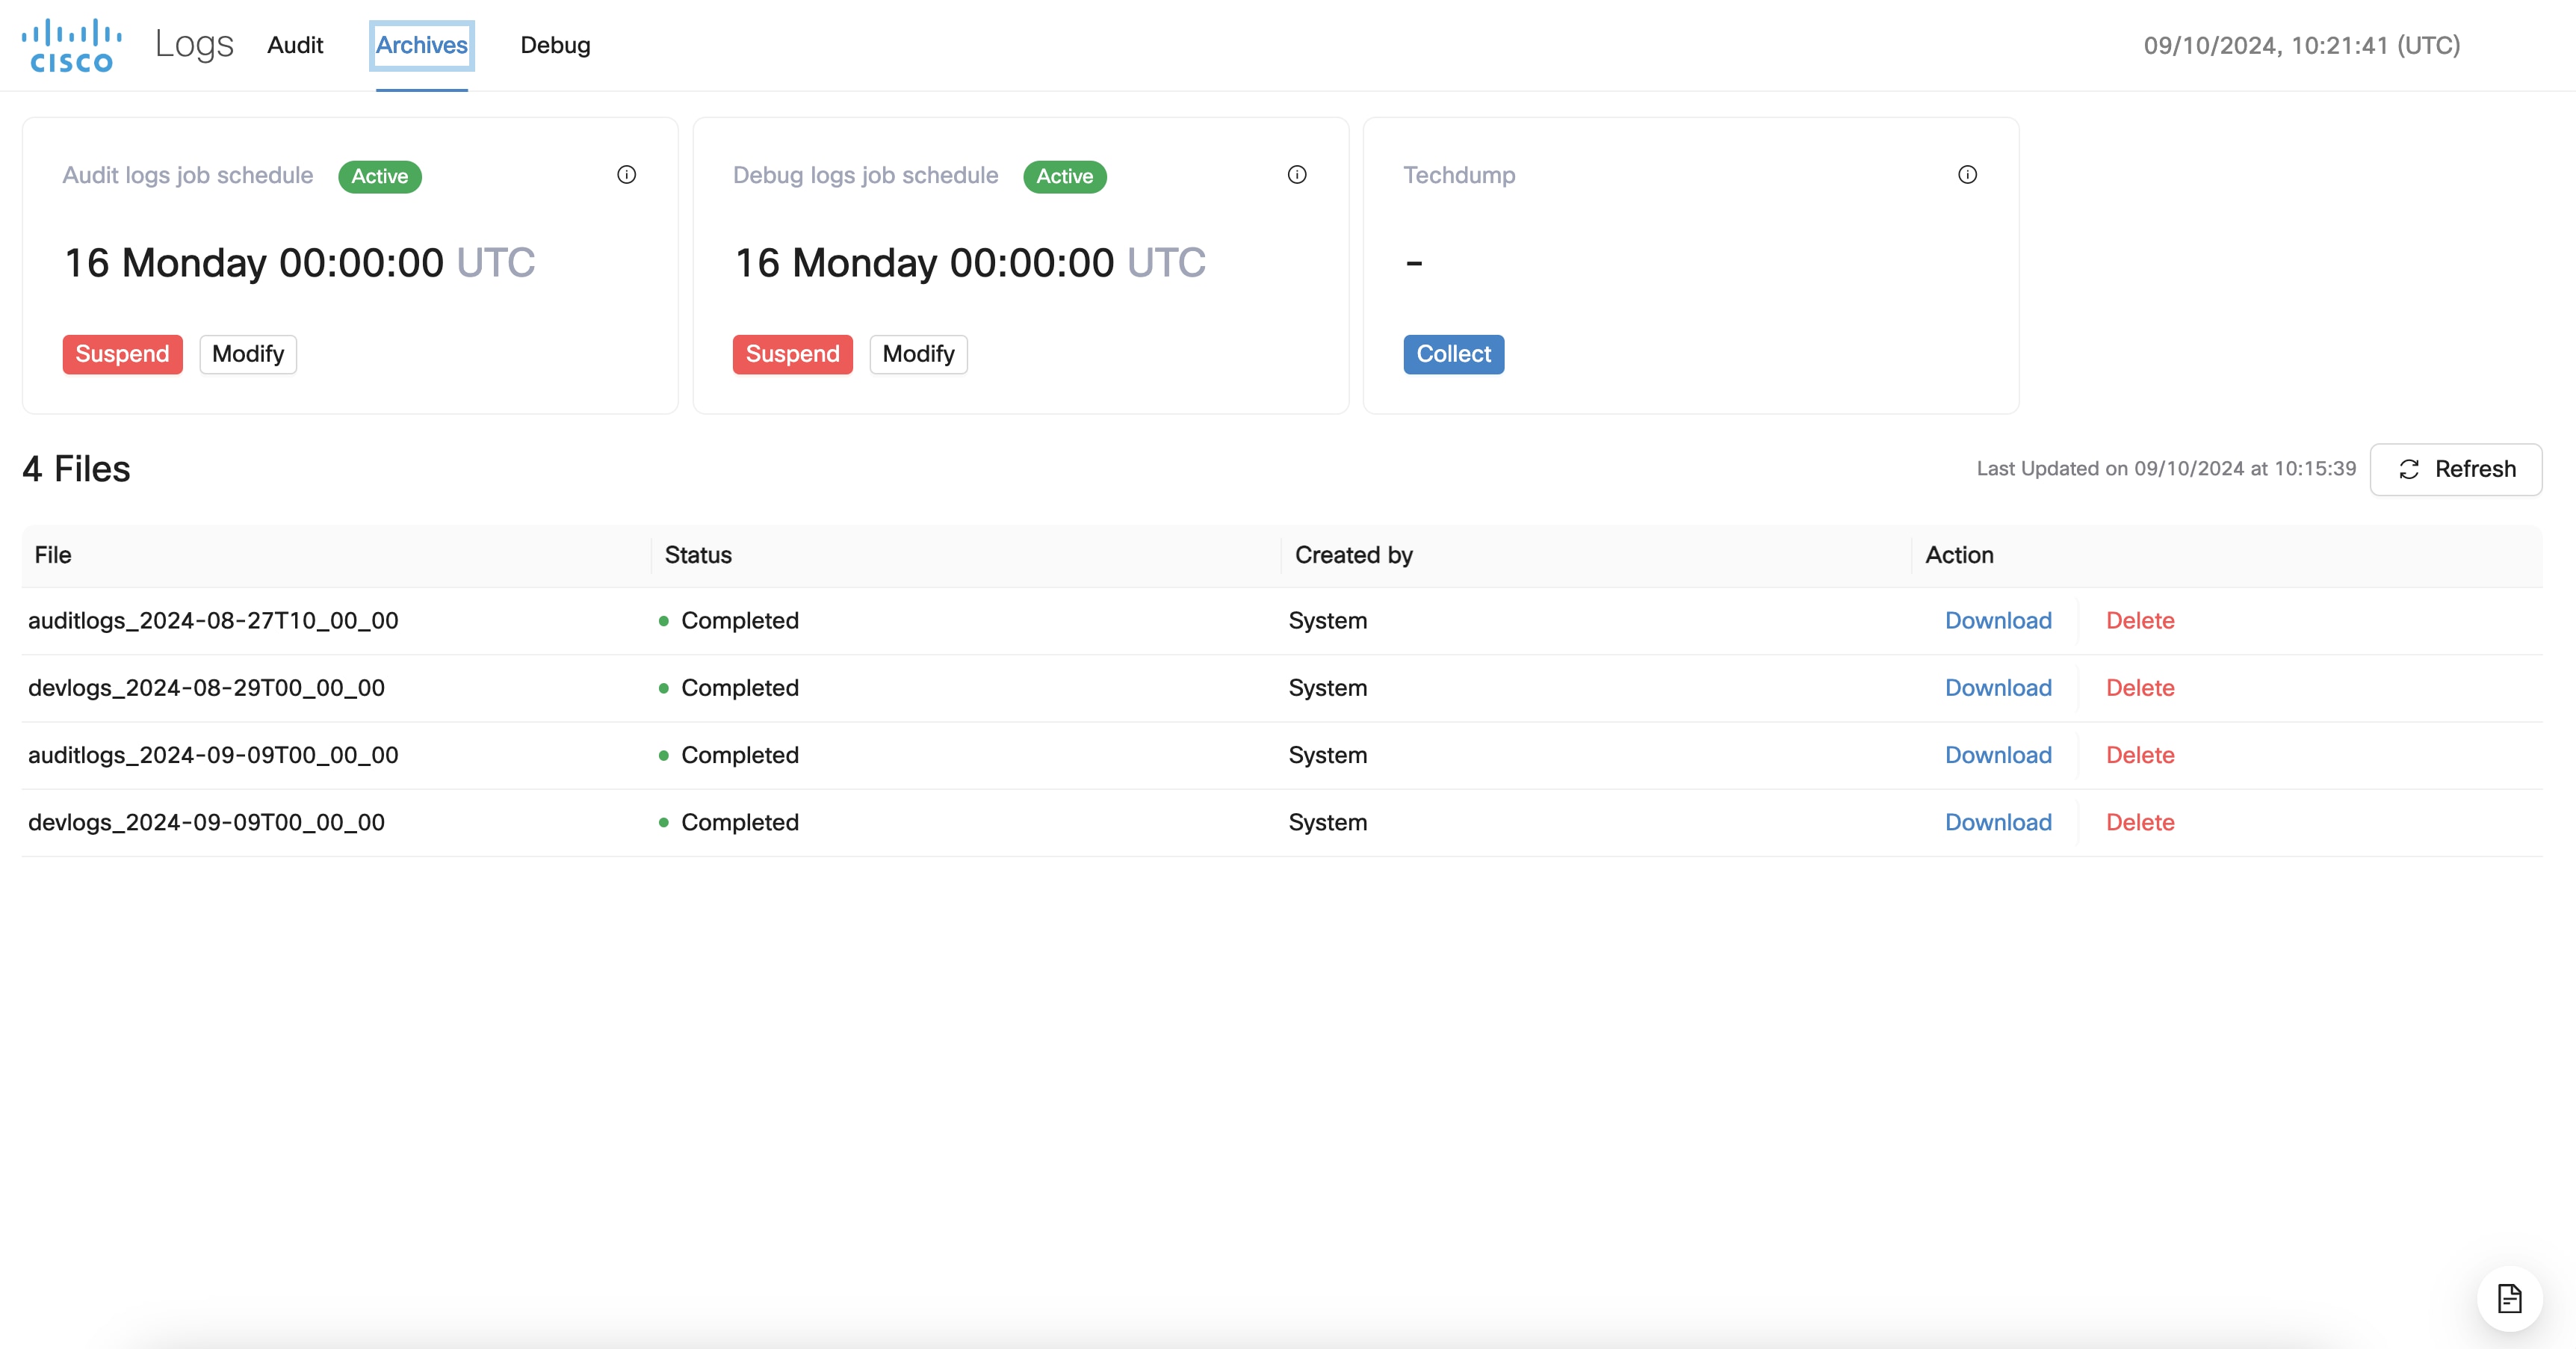The image size is (2576, 1349).
Task: Collect a Techdump
Action: (x=1453, y=354)
